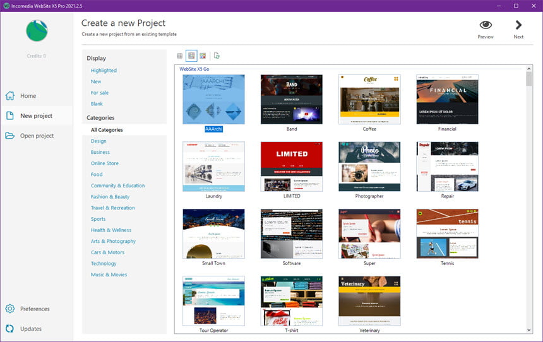Go to Open project
543x342 pixels.
(x=37, y=136)
